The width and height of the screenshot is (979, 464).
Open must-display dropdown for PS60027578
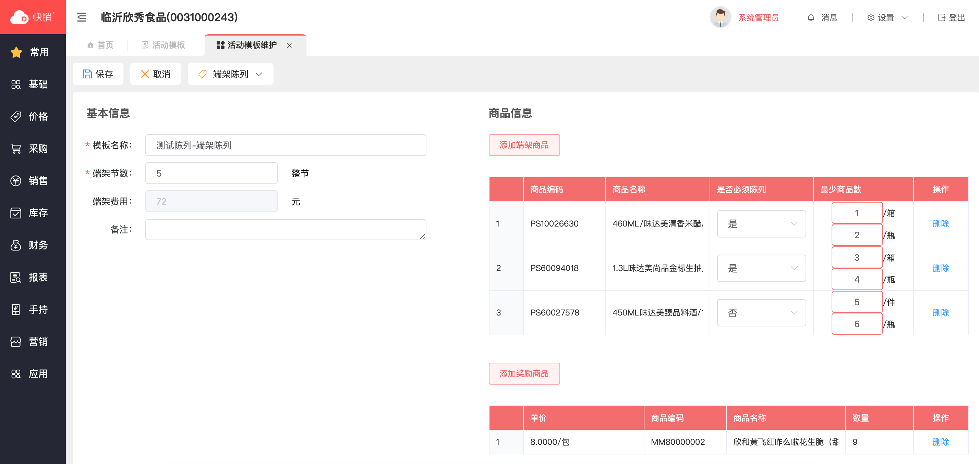click(x=761, y=313)
